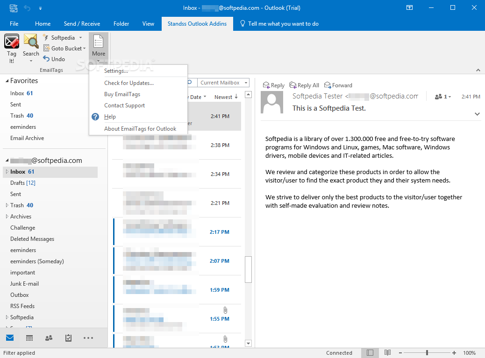Open About EmailTags for Outlook

138,128
